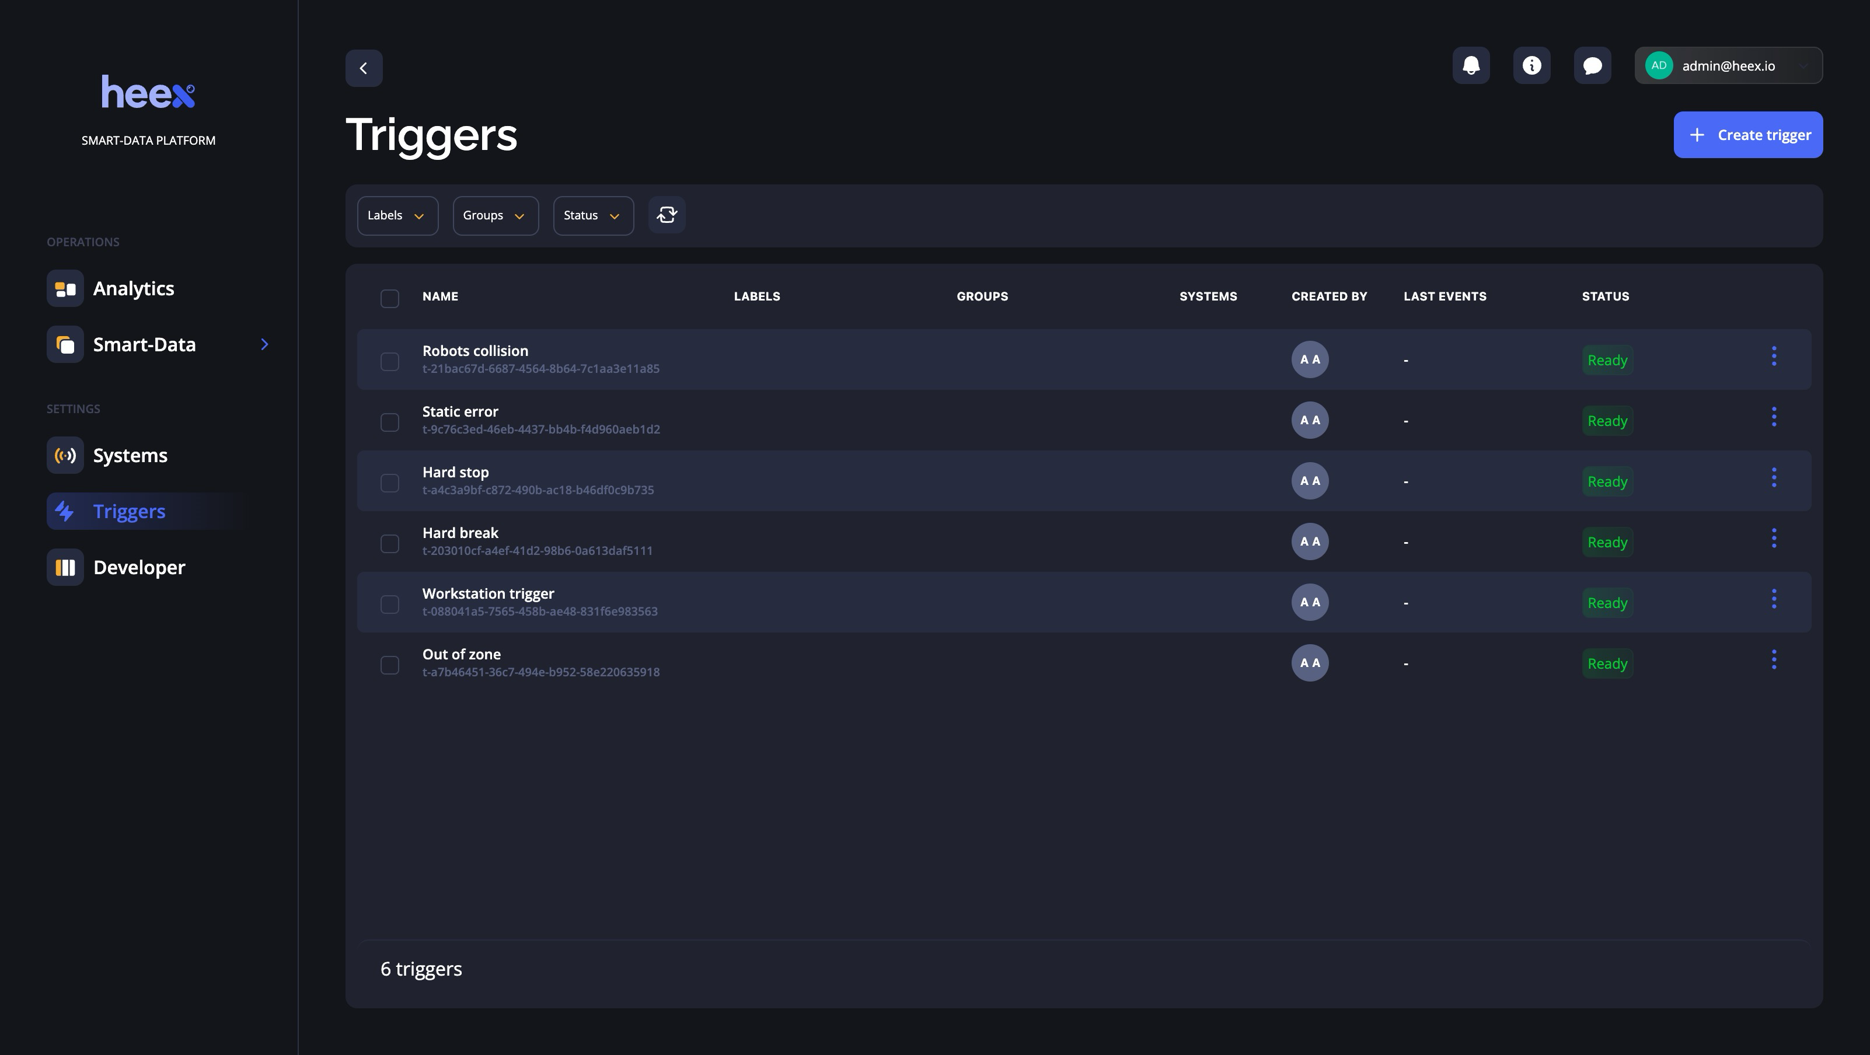Image resolution: width=1870 pixels, height=1055 pixels.
Task: Click the GROUPS column header
Action: [982, 296]
